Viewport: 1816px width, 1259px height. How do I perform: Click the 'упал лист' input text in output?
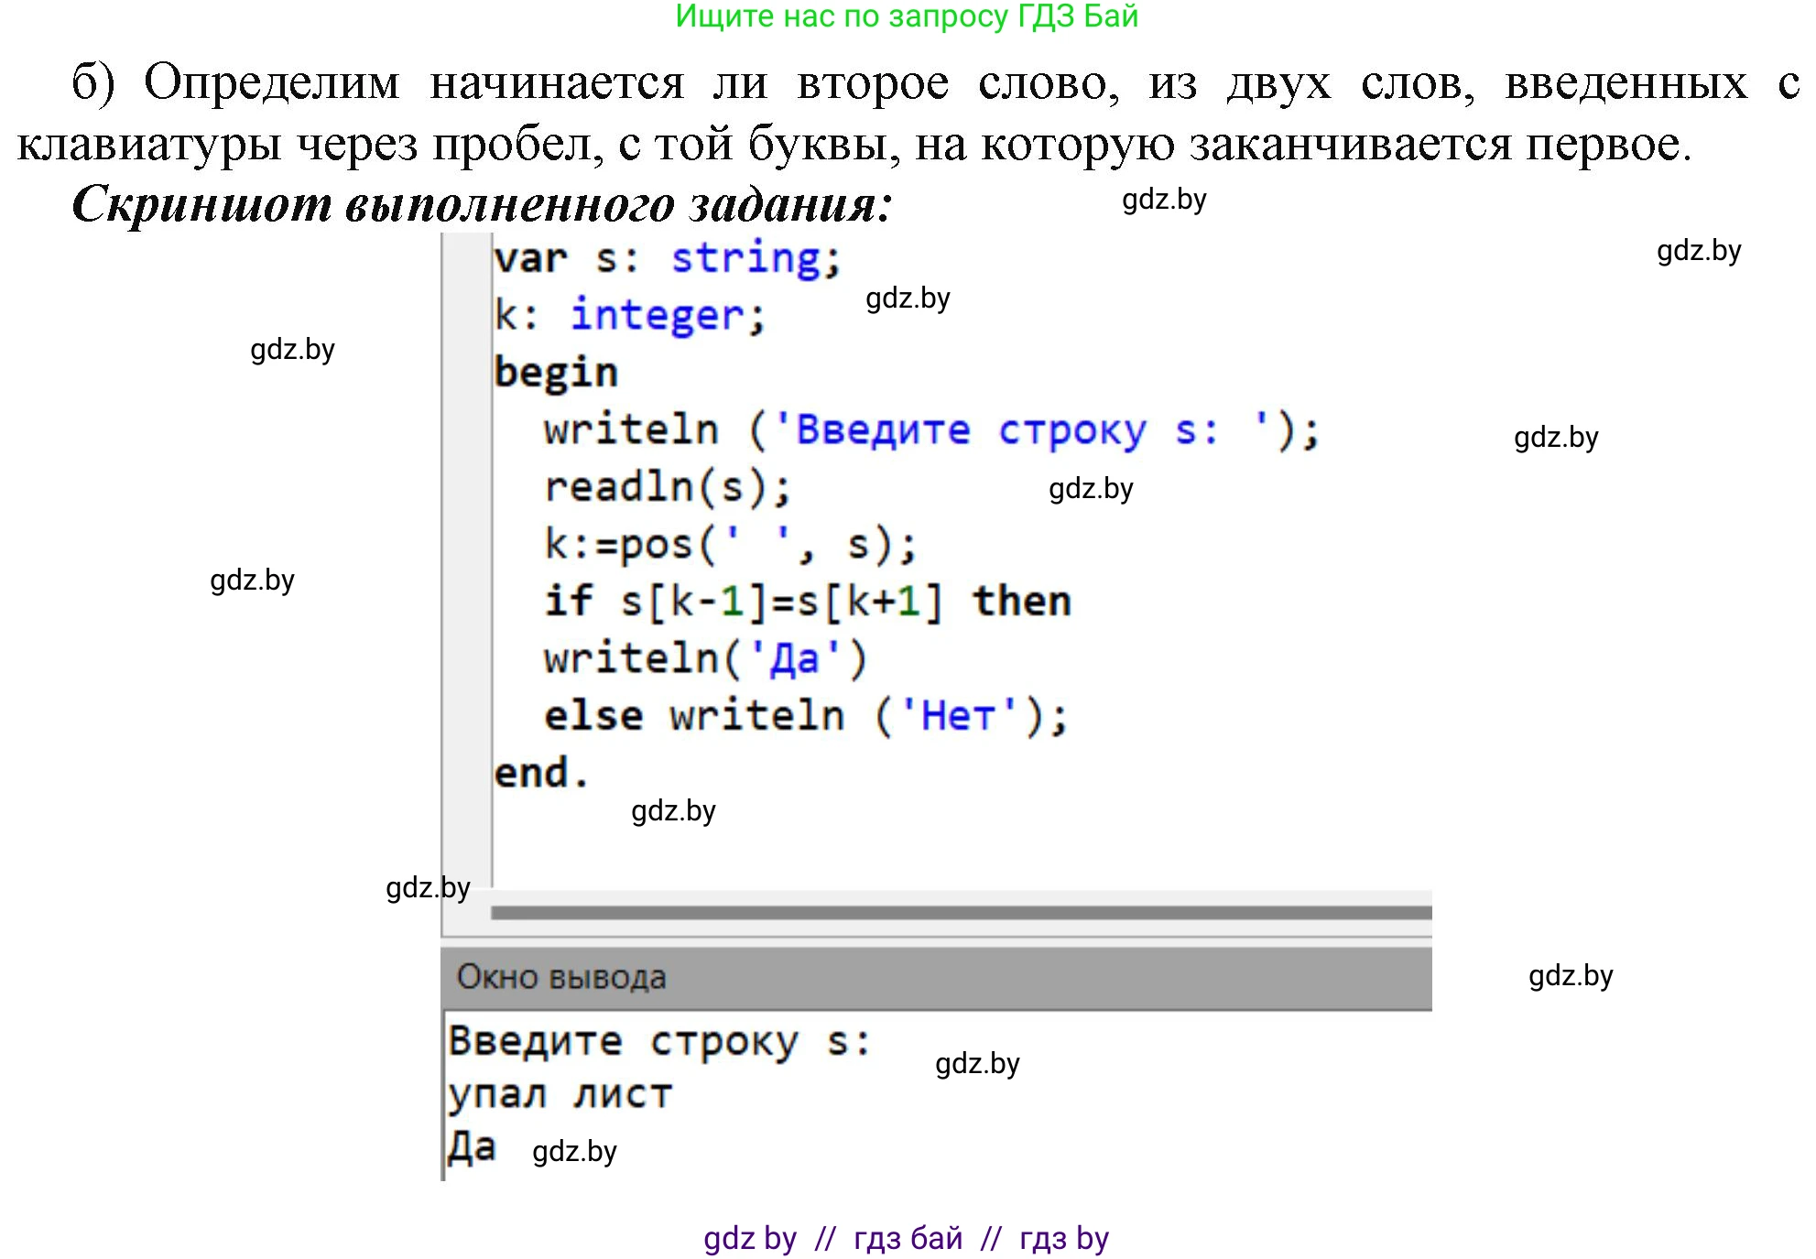tap(559, 1094)
